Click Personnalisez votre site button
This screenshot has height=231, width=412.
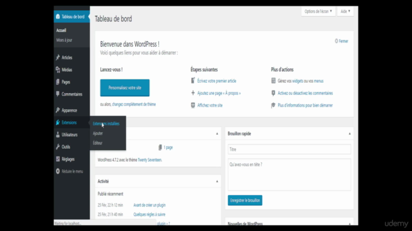pyautogui.click(x=125, y=88)
